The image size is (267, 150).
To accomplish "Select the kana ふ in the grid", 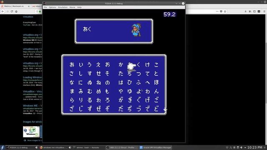I will coord(139,82).
